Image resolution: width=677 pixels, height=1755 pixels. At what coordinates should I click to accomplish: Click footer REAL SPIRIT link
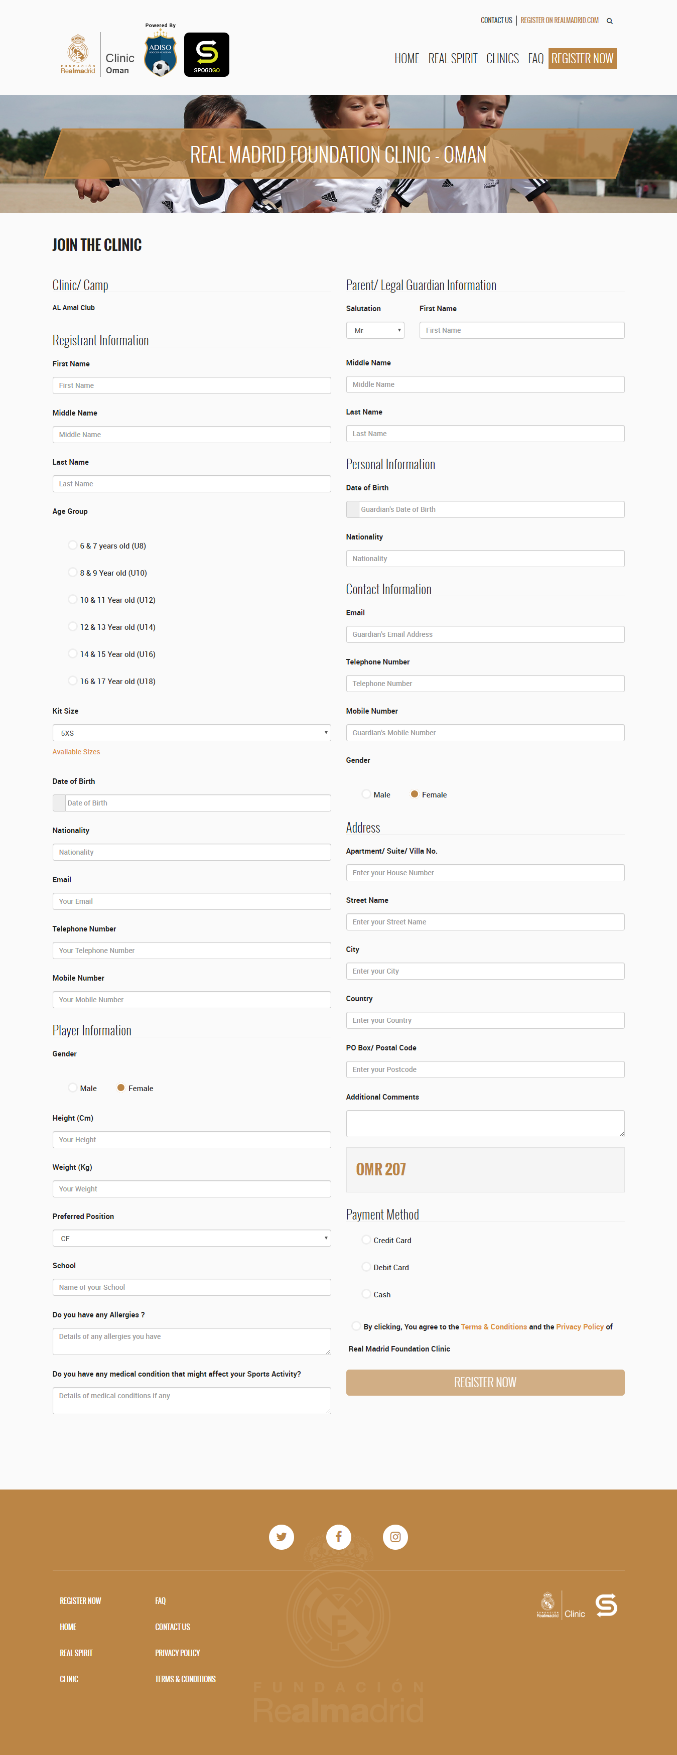coord(76,1653)
